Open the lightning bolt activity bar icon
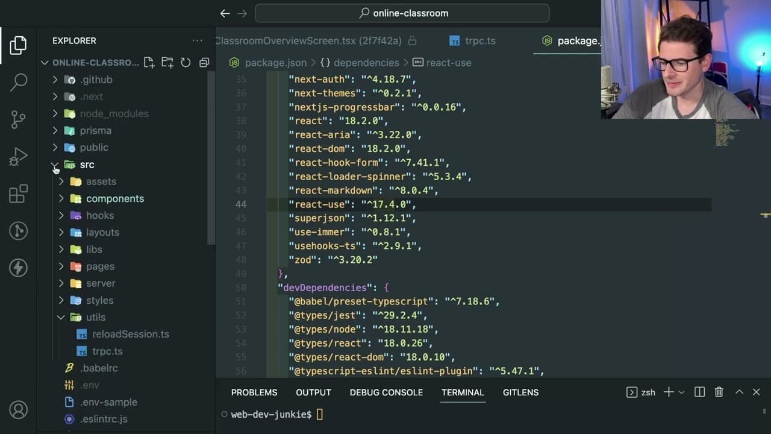Screen dimensions: 771x434 point(18,268)
